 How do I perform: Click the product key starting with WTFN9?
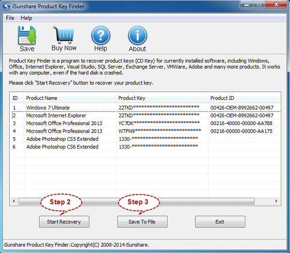tap(160, 131)
